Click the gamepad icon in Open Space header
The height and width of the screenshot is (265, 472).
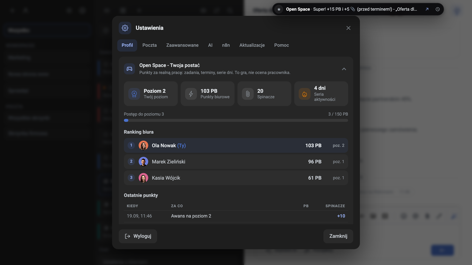click(x=130, y=69)
